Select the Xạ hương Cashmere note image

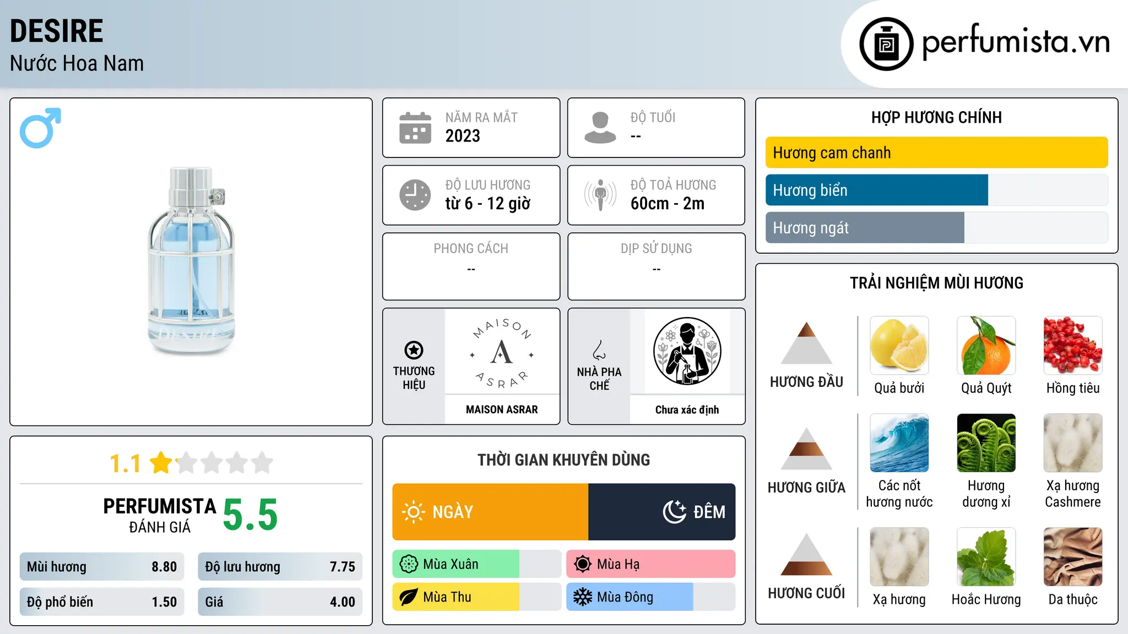pos(1073,443)
